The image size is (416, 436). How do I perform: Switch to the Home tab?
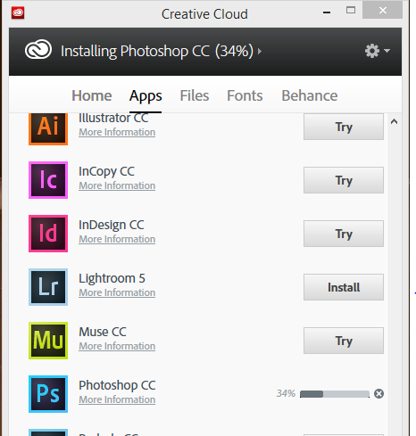coord(92,95)
